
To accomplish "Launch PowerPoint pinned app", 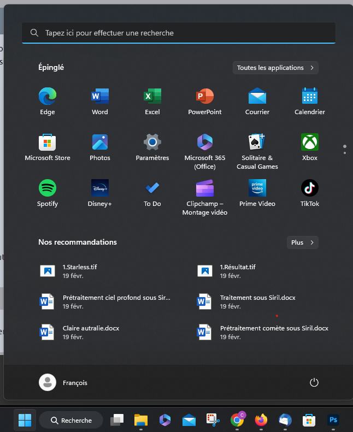I will 205,102.
